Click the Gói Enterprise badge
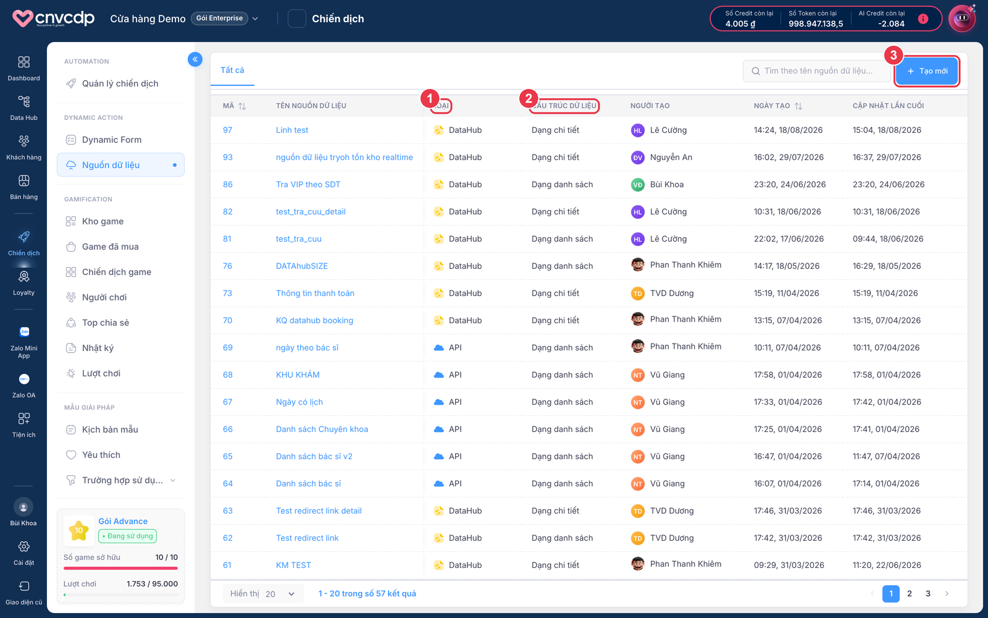The height and width of the screenshot is (618, 988). click(x=219, y=19)
